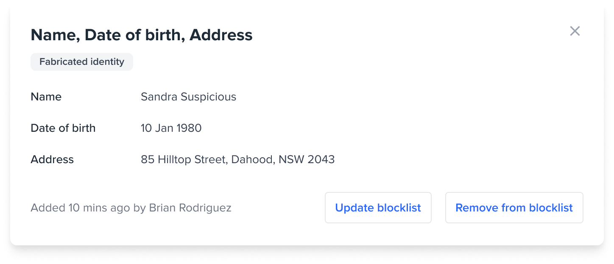Close the blocklist details dialog
This screenshot has width=614, height=264.
pyautogui.click(x=575, y=31)
